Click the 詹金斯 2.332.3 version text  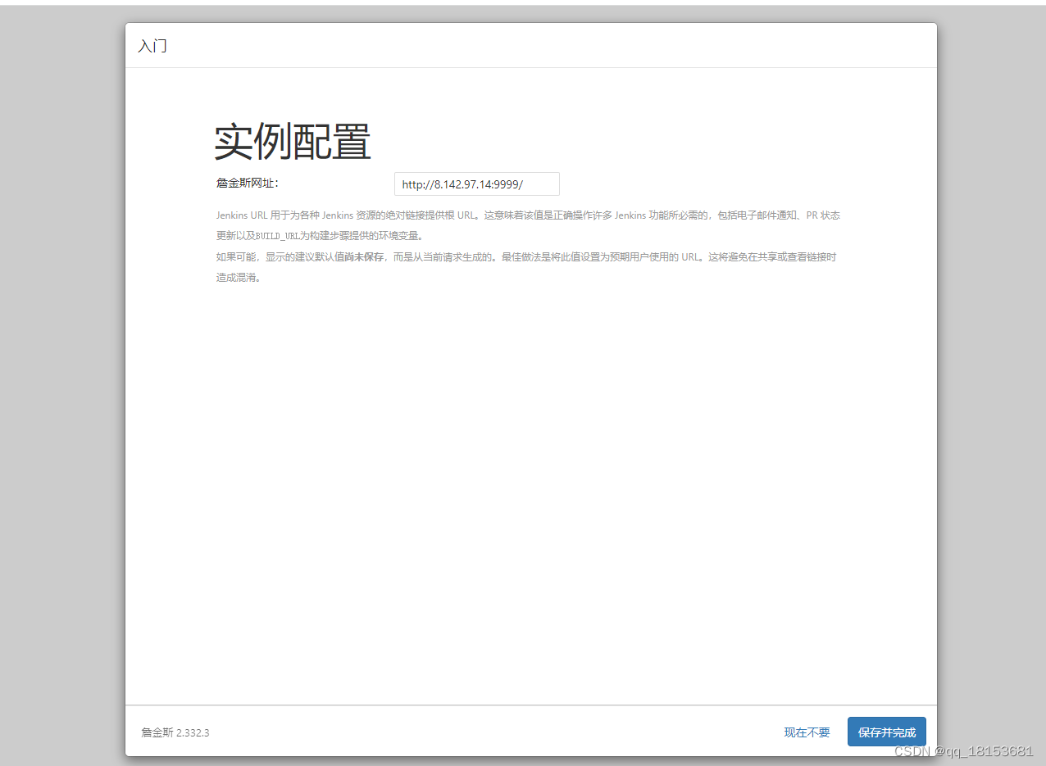(175, 732)
